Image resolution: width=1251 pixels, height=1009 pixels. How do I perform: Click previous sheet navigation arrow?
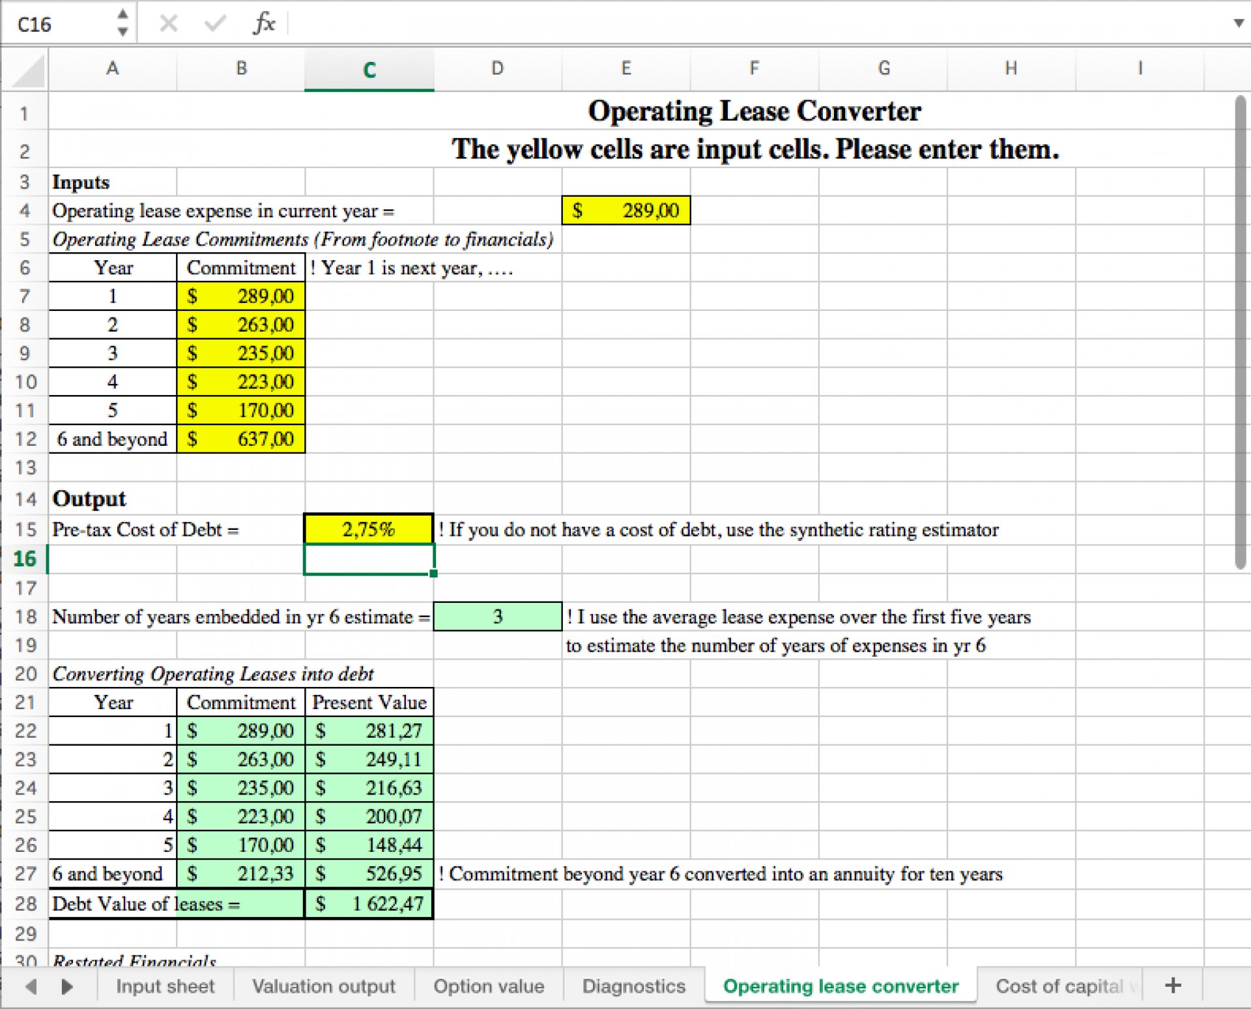tap(31, 986)
